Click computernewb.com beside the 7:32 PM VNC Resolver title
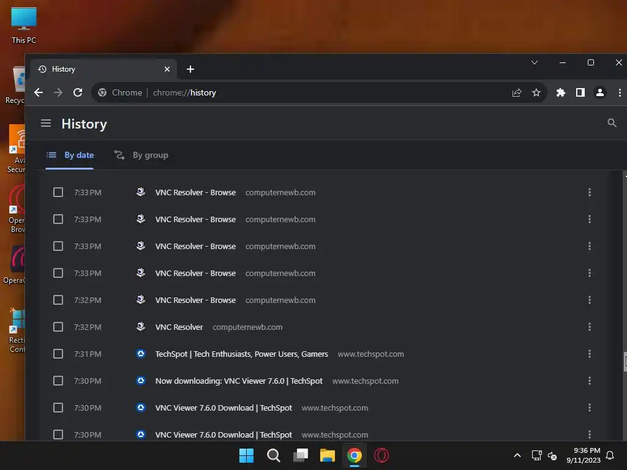The height and width of the screenshot is (470, 627). pos(247,327)
